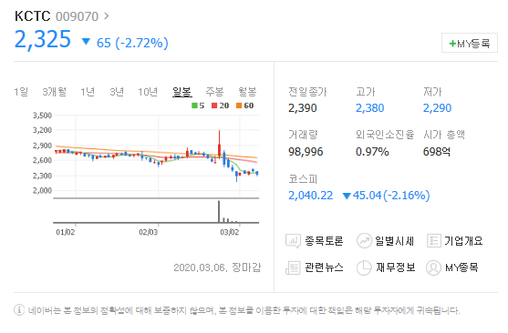Click the 시가 총액 label
The image size is (508, 333).
tap(444, 135)
